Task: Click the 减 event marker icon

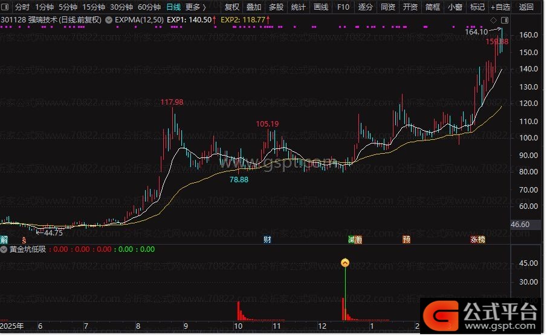Action: [x=352, y=240]
